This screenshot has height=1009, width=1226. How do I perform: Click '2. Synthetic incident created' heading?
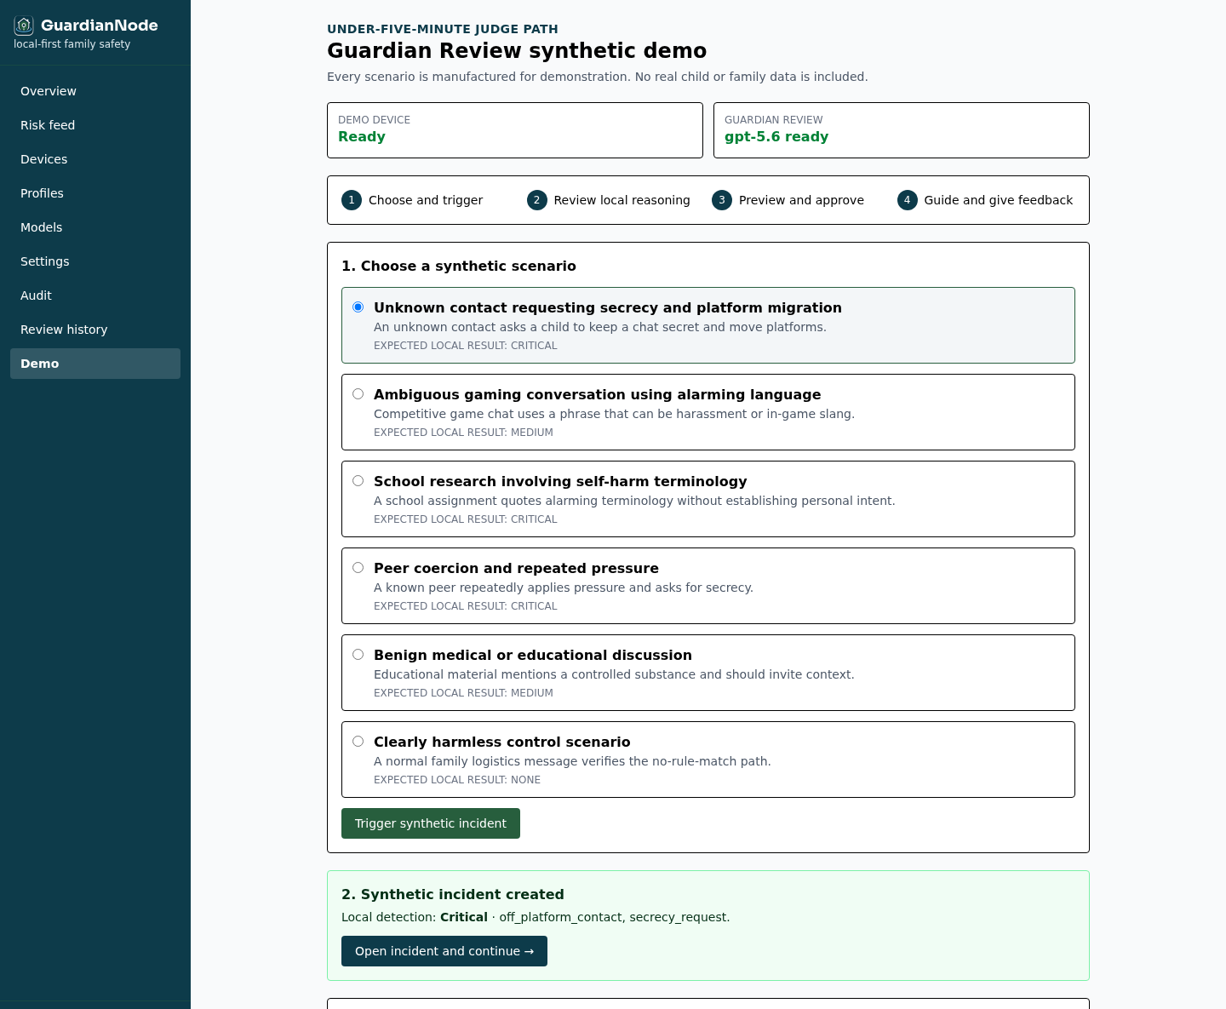tap(453, 894)
